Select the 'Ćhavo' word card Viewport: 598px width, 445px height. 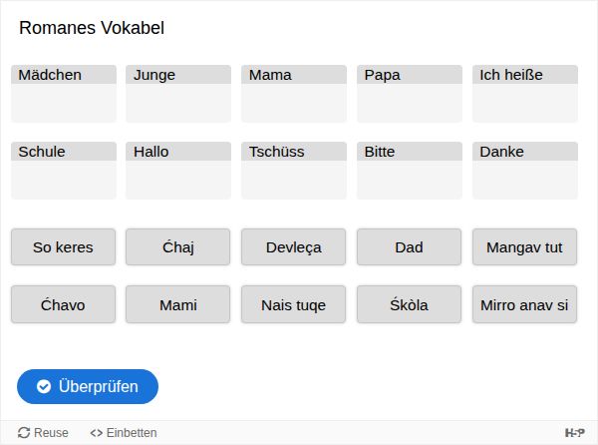[x=63, y=304]
